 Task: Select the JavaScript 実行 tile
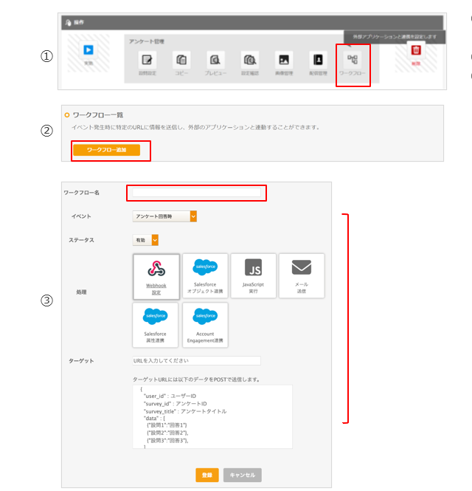pyautogui.click(x=254, y=276)
